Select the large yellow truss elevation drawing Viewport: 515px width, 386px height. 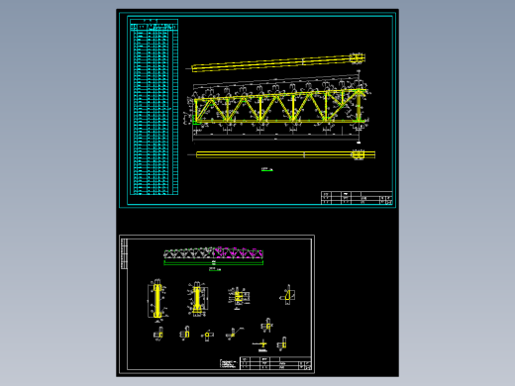pyautogui.click(x=279, y=107)
